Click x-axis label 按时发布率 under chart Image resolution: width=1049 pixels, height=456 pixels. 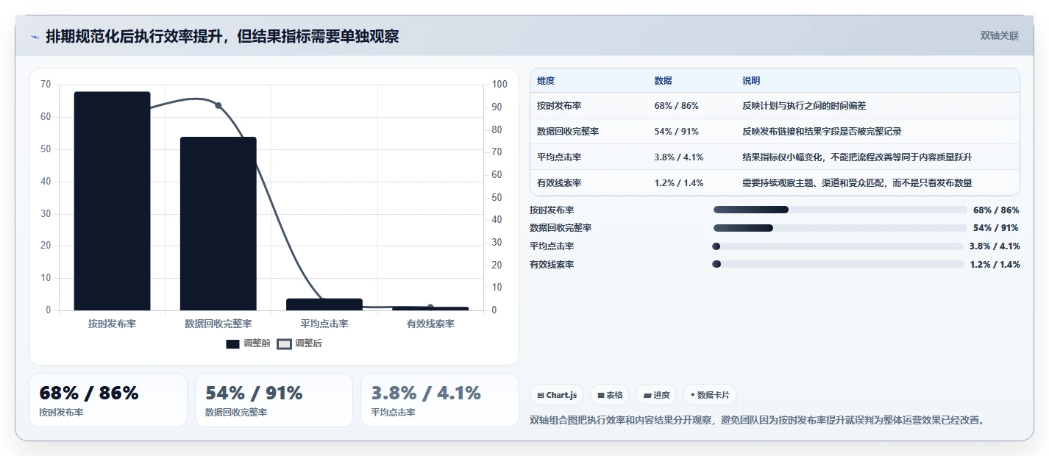tap(112, 324)
